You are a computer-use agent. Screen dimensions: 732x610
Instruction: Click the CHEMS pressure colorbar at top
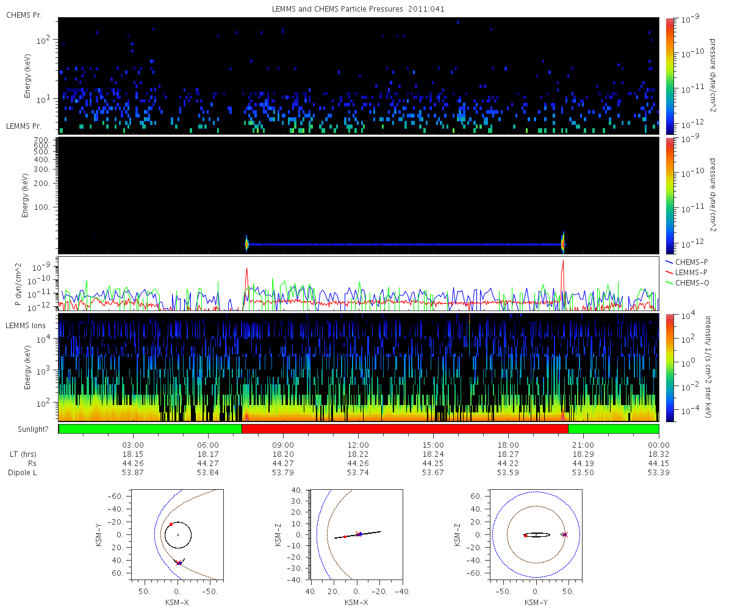(x=670, y=76)
